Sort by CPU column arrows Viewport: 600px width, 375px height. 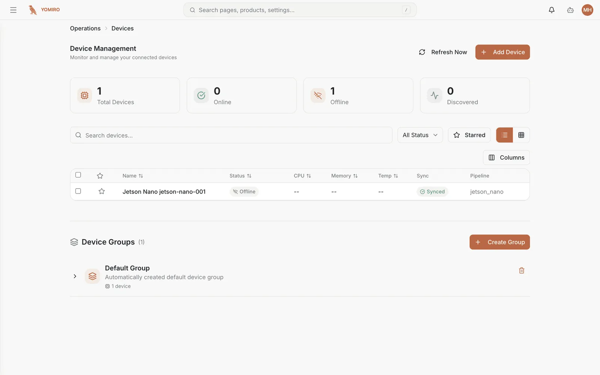pyautogui.click(x=309, y=176)
